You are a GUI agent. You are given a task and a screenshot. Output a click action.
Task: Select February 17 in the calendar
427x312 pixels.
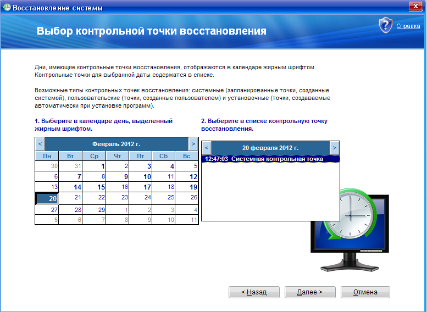point(140,187)
